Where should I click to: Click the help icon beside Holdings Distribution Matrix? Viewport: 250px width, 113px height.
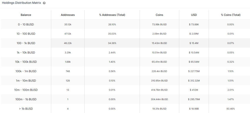pyautogui.click(x=44, y=3)
